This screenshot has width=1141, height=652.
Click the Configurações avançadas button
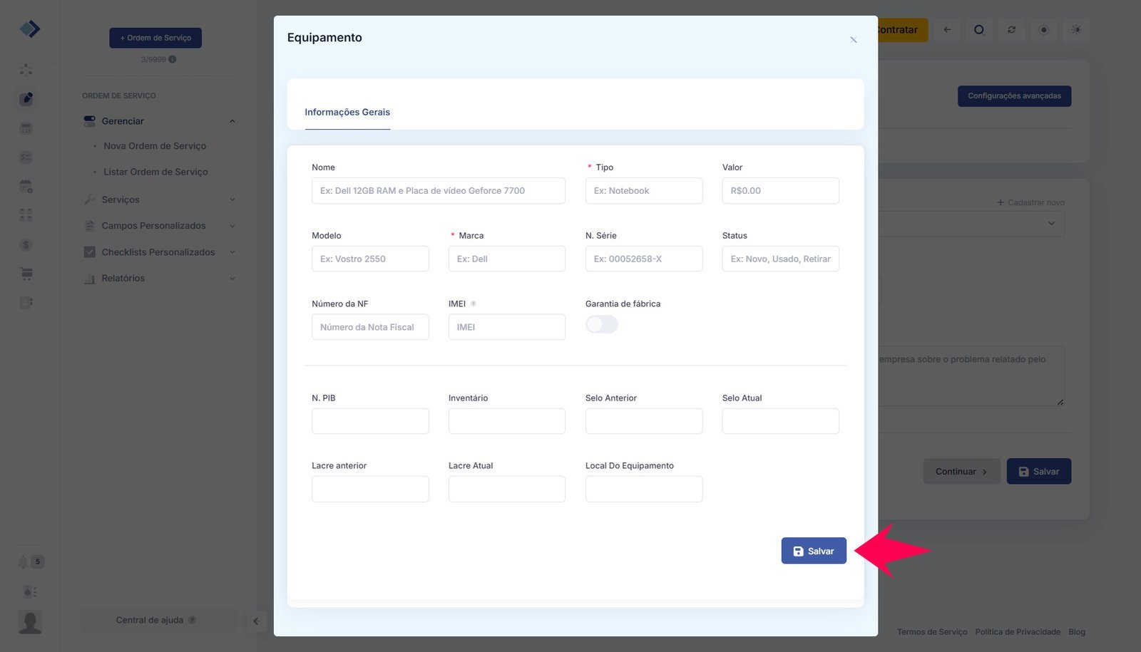pos(1014,96)
